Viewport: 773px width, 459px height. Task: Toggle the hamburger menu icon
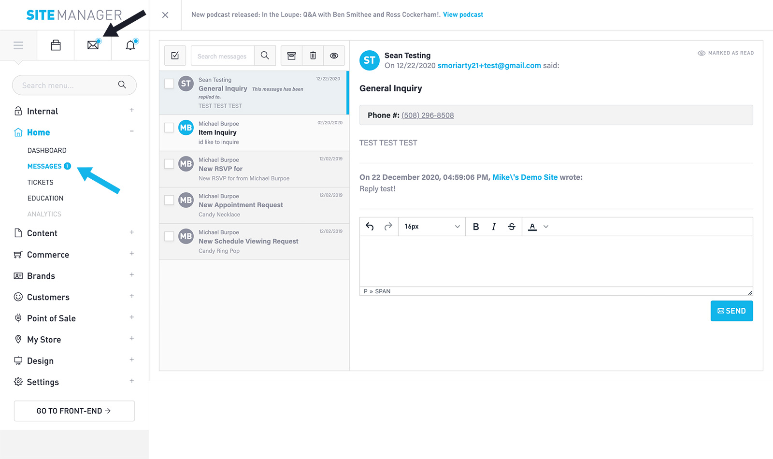click(x=18, y=45)
